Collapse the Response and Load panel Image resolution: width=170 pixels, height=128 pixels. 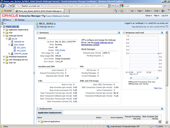pyautogui.click(x=124, y=33)
